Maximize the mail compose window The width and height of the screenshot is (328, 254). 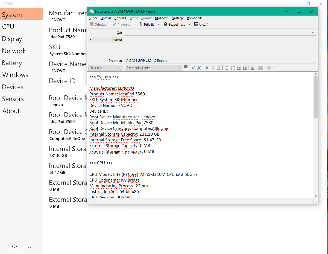click(x=299, y=11)
